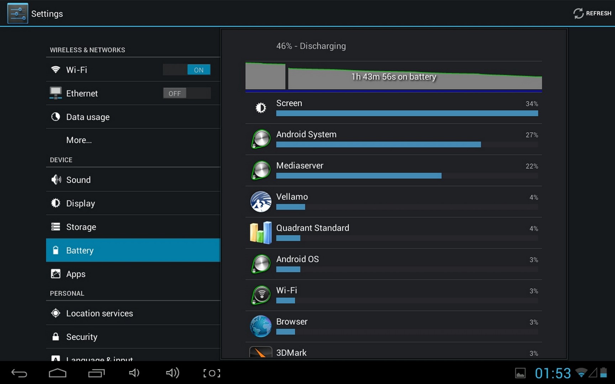Tap the Back navigation arrow
Image resolution: width=615 pixels, height=384 pixels.
[19, 373]
